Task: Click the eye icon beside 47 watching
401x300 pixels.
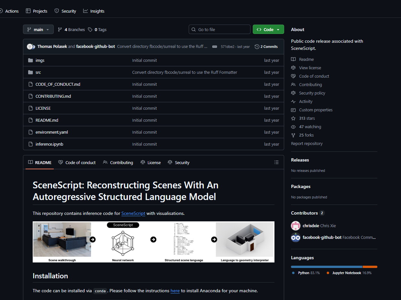Action: [293, 127]
